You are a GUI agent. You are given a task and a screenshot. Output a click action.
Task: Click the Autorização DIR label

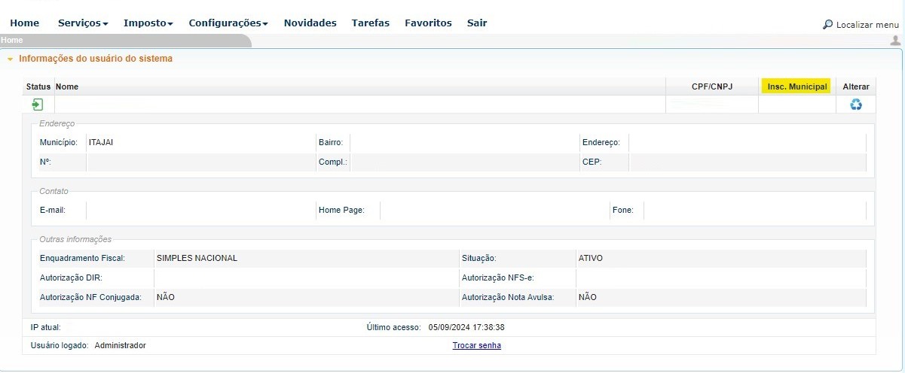coord(71,277)
